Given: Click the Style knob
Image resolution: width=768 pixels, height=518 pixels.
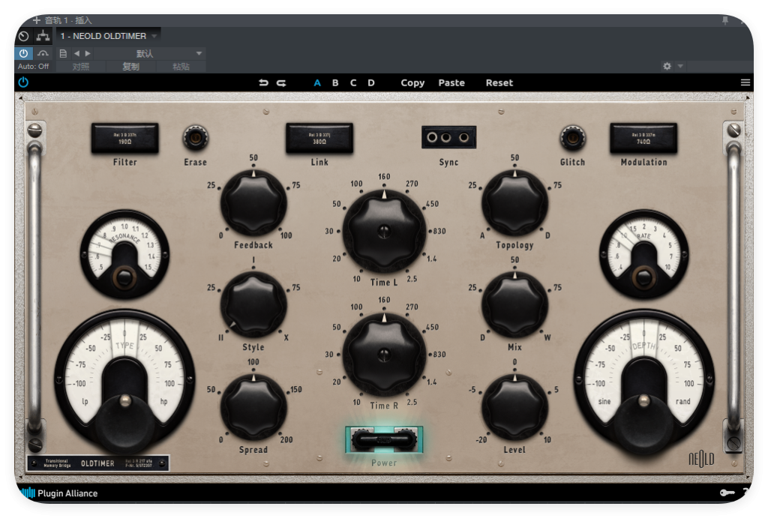Looking at the screenshot, I should click(x=253, y=305).
